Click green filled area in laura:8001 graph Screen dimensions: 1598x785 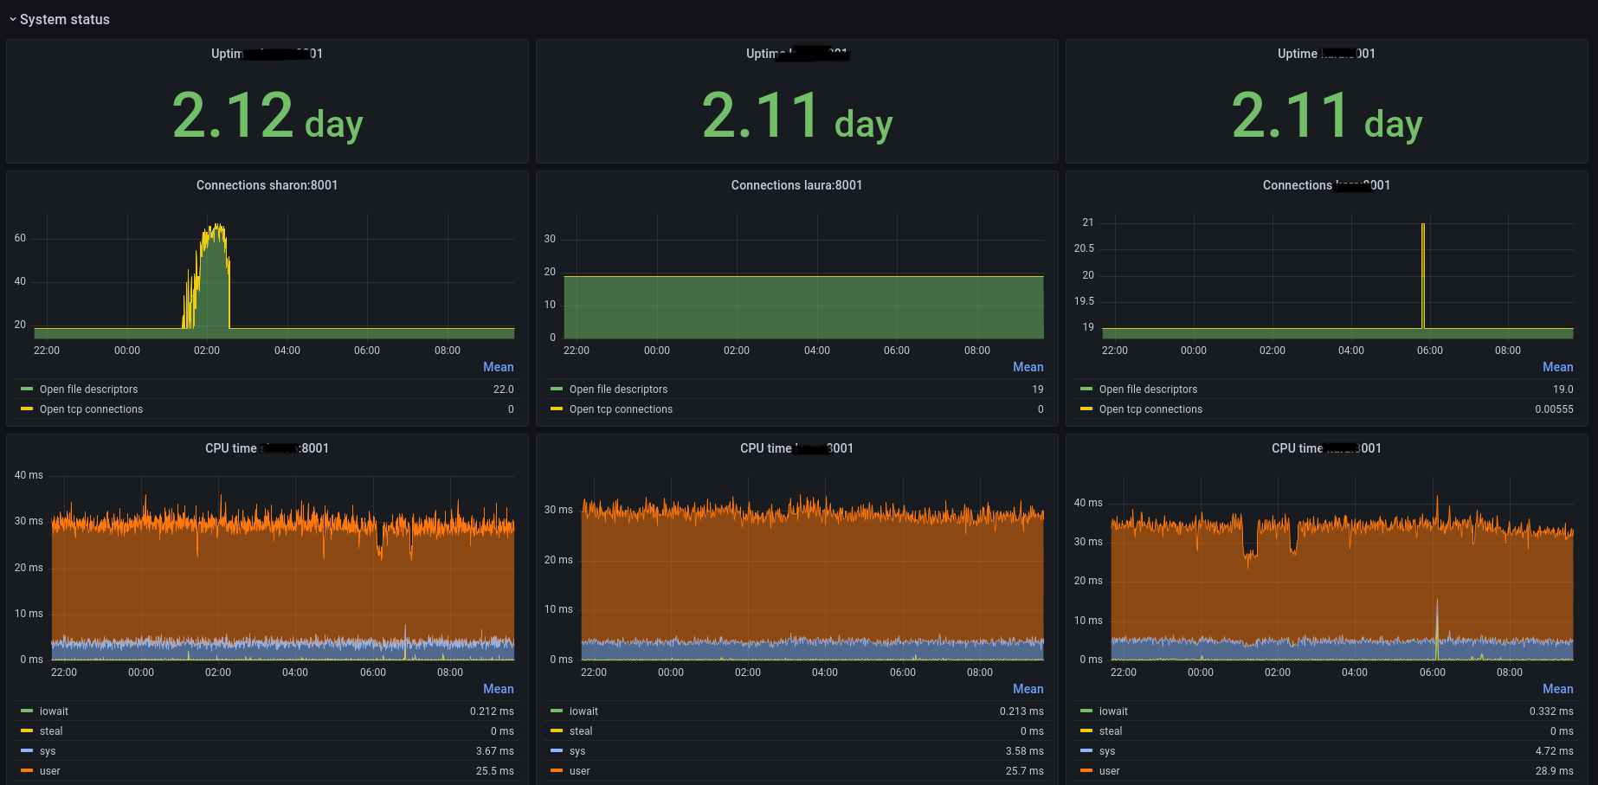(x=803, y=307)
